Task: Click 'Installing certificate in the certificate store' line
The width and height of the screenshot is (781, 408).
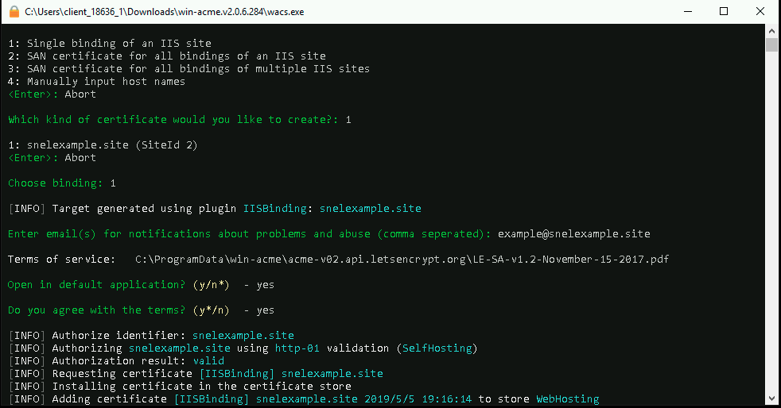Action: click(x=181, y=386)
